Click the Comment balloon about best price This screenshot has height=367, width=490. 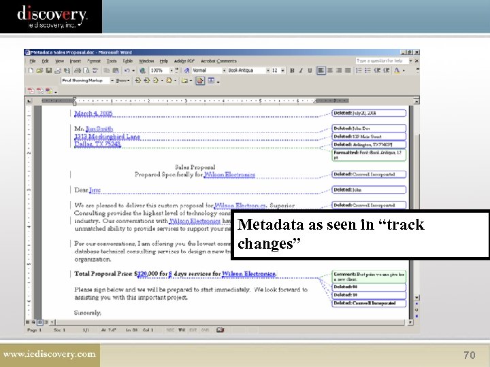tap(369, 277)
